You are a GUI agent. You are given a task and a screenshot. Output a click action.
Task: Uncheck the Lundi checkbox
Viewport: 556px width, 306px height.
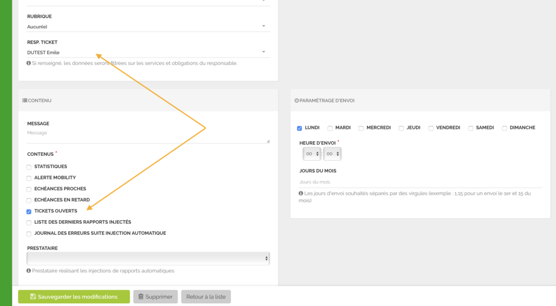(x=300, y=129)
